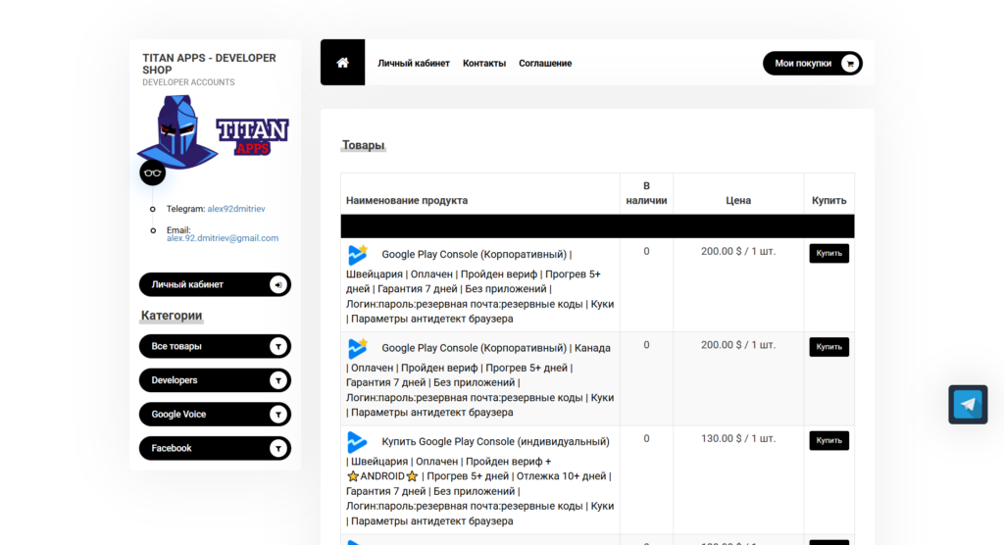The image size is (1004, 545).
Task: Expand the Developers category arrow
Action: tap(277, 380)
